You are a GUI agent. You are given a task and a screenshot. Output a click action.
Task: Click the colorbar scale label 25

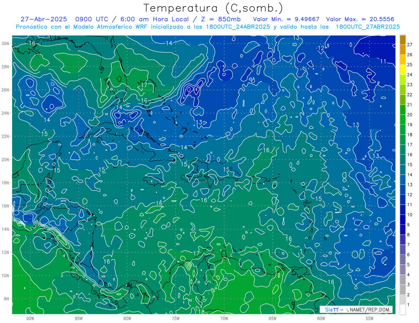point(410,65)
